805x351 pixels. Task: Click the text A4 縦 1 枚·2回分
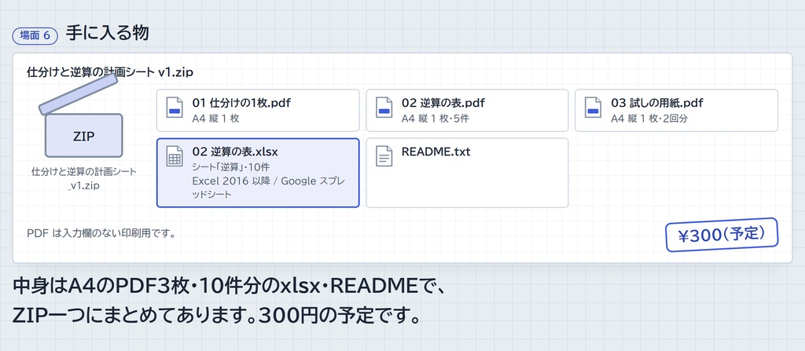[649, 119]
